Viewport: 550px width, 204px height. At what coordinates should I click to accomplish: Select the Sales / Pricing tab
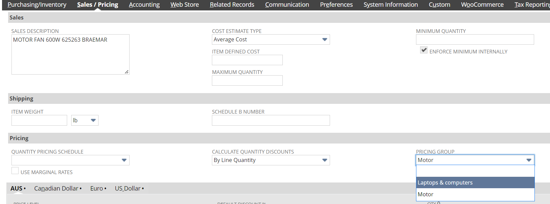[98, 5]
